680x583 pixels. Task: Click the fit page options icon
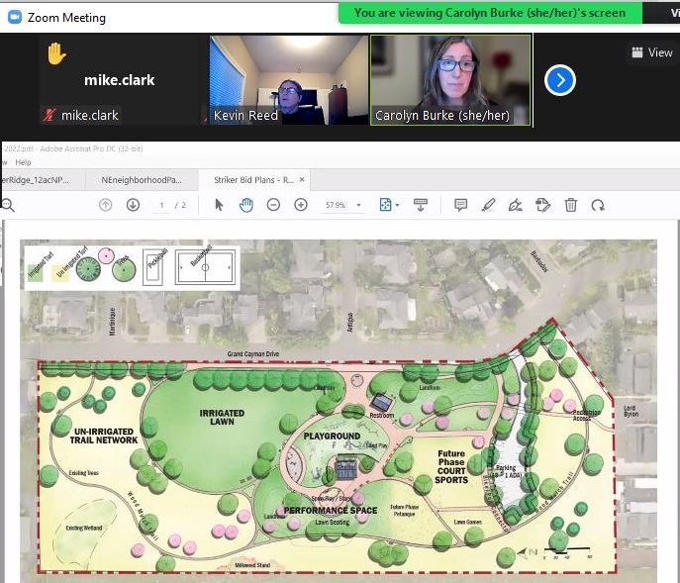(x=385, y=205)
